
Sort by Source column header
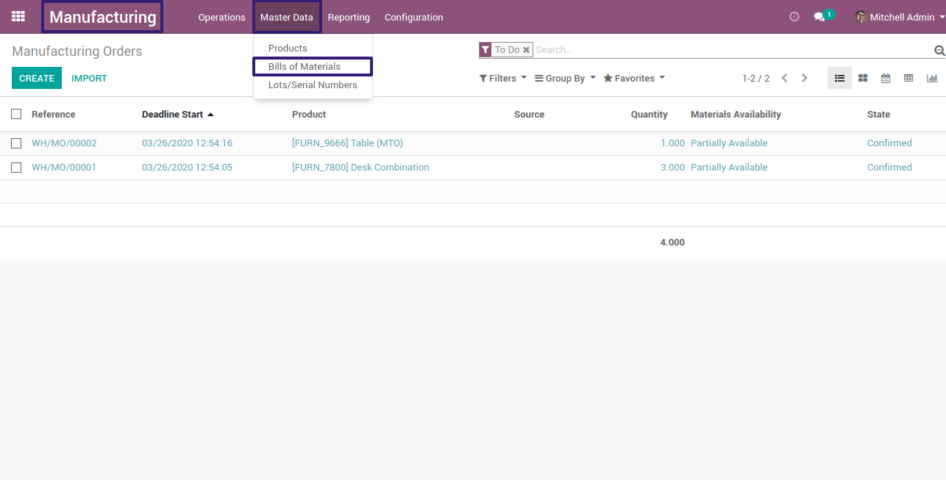click(x=529, y=114)
